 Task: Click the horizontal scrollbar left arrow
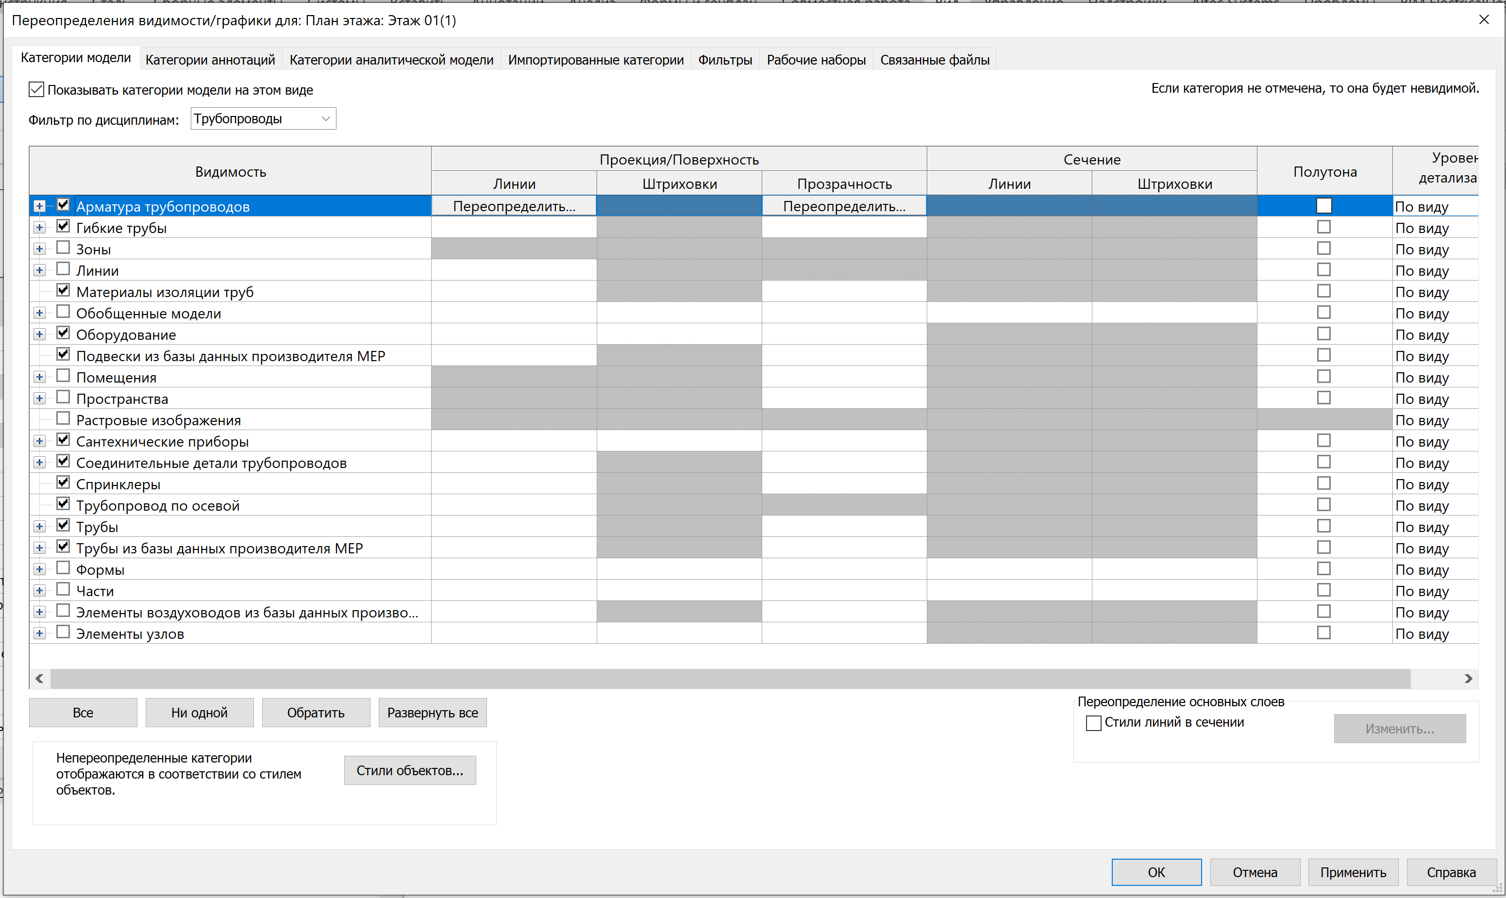[39, 678]
